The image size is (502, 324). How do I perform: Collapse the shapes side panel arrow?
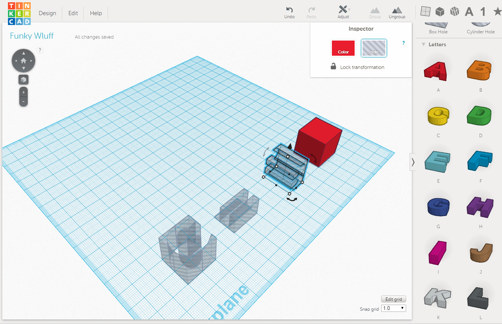[413, 162]
